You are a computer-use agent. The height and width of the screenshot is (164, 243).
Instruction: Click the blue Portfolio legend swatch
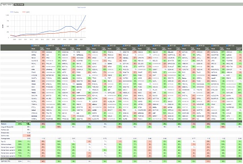coord(12,12)
